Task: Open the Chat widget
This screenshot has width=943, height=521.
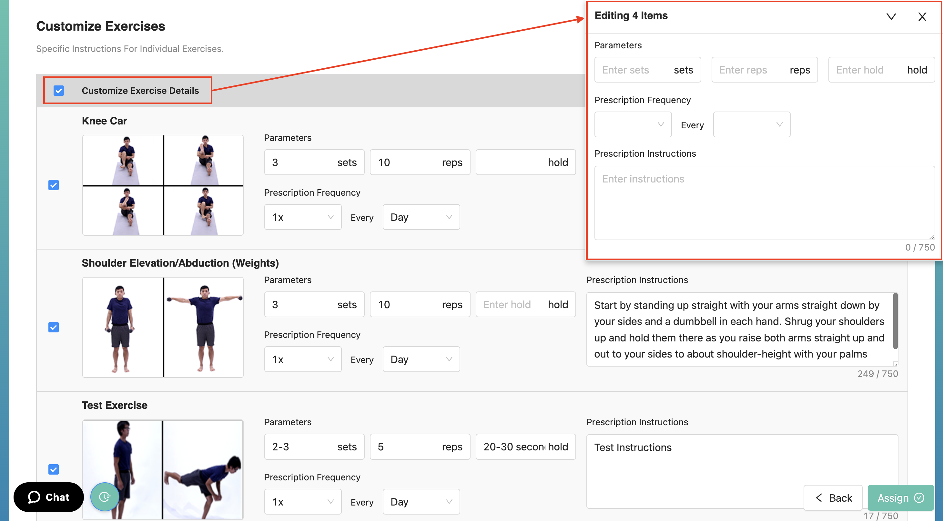Action: [49, 497]
